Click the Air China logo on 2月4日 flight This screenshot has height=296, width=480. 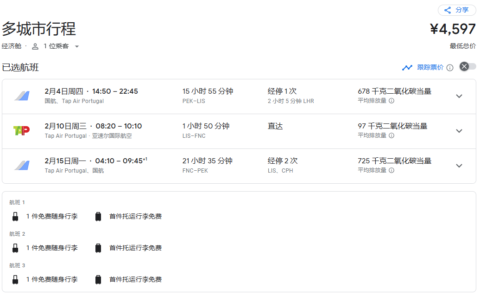22,96
